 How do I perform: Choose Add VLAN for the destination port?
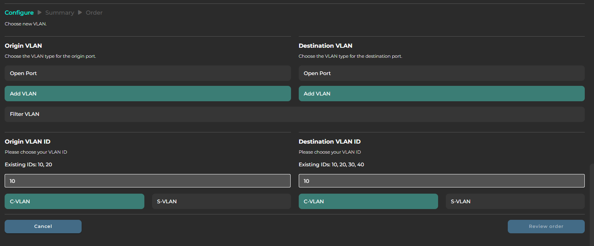pyautogui.click(x=442, y=94)
